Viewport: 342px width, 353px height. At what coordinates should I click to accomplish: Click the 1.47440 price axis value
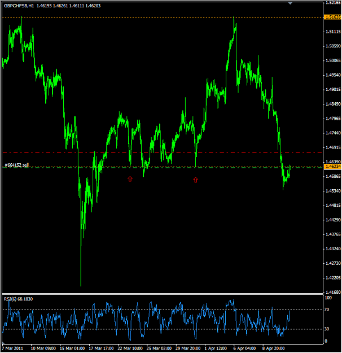pyautogui.click(x=333, y=133)
